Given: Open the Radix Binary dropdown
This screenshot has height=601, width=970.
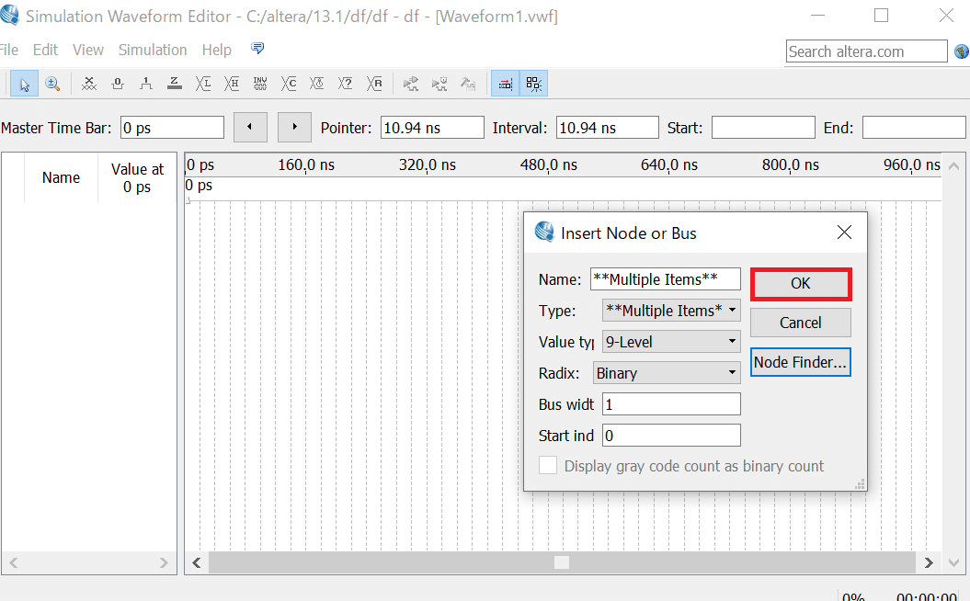Looking at the screenshot, I should [667, 373].
